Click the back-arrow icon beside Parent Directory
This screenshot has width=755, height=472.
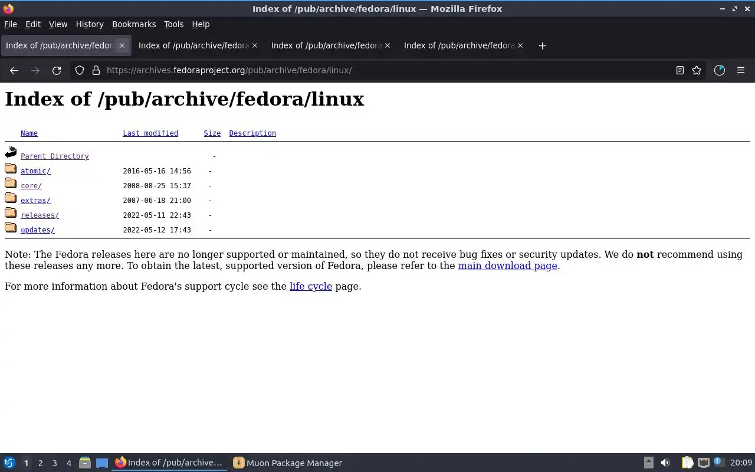pyautogui.click(x=11, y=153)
